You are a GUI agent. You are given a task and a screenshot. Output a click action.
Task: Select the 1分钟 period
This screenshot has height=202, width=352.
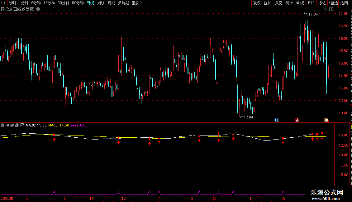point(24,3)
